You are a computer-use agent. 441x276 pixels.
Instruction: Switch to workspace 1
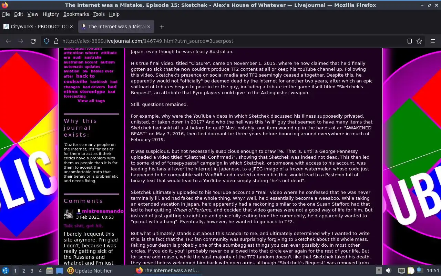click(x=15, y=271)
